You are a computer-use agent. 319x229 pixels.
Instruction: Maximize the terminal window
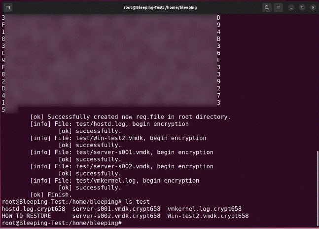point(302,8)
